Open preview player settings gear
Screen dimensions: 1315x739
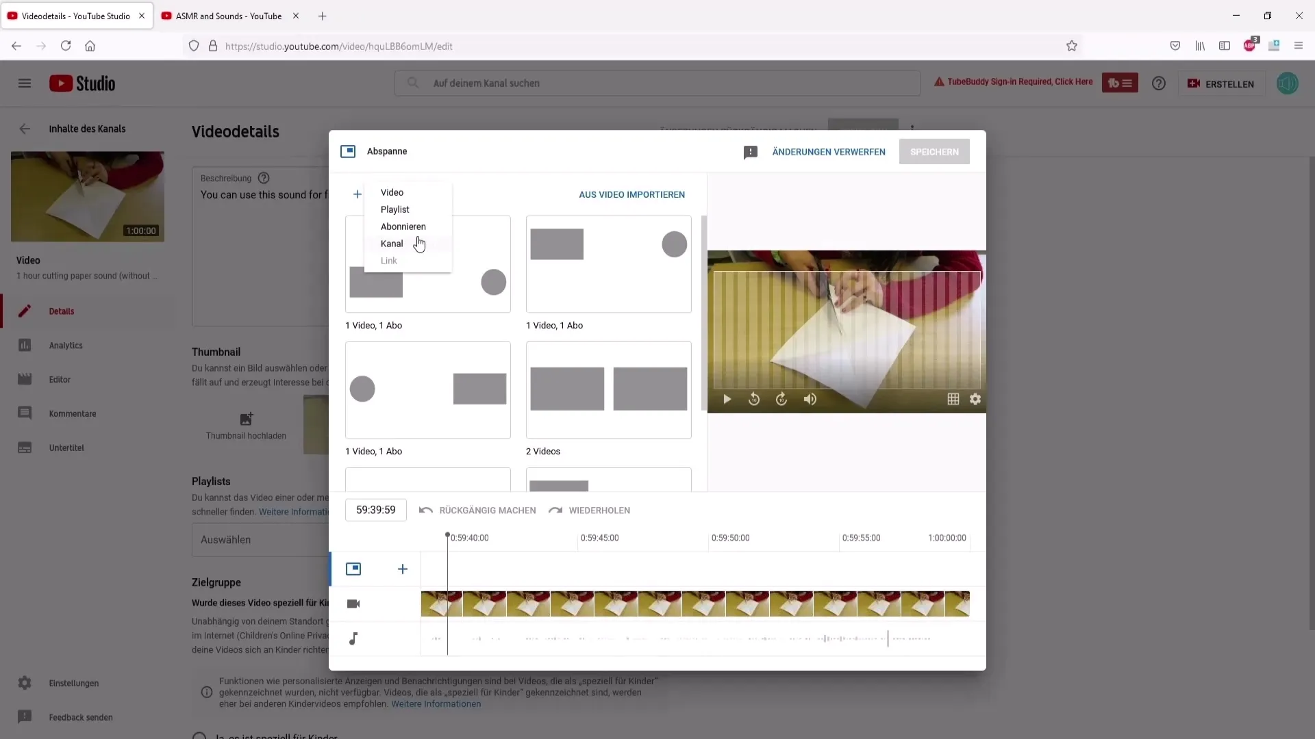[975, 400]
